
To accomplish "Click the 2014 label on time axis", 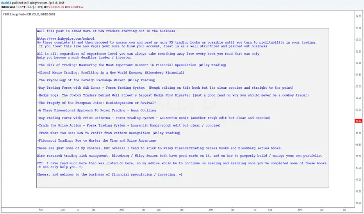I will [211, 210].
